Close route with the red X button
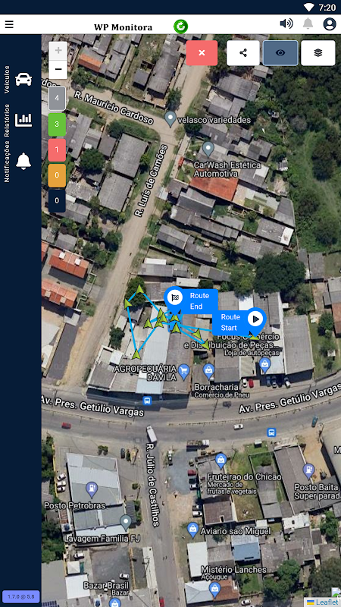 202,53
